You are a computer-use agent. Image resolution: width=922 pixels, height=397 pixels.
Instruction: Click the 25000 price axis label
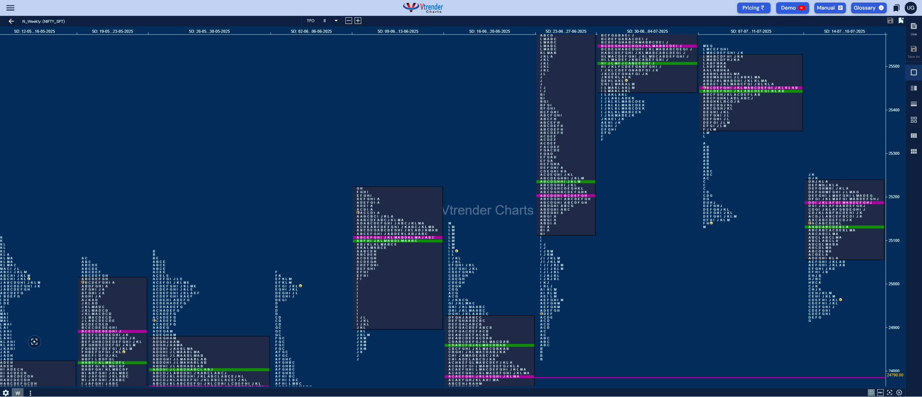pyautogui.click(x=894, y=284)
